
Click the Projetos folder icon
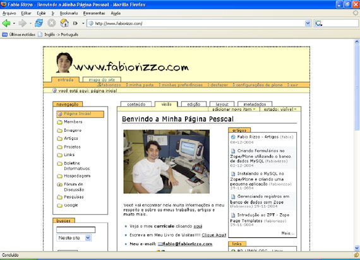[60, 147]
